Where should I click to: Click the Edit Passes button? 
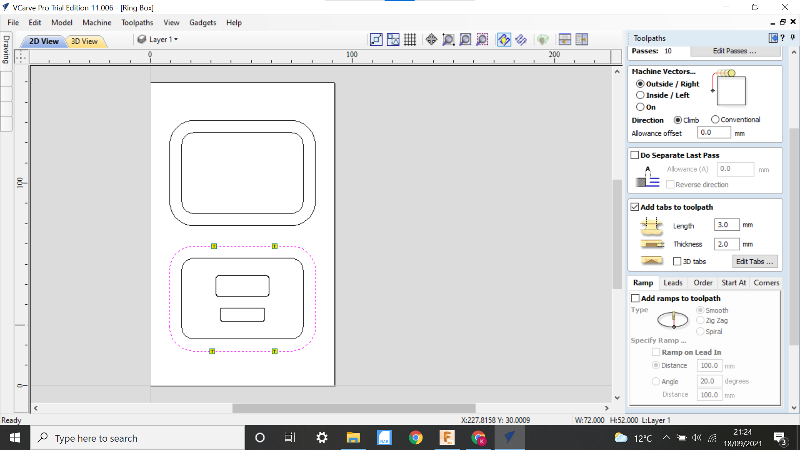735,51
